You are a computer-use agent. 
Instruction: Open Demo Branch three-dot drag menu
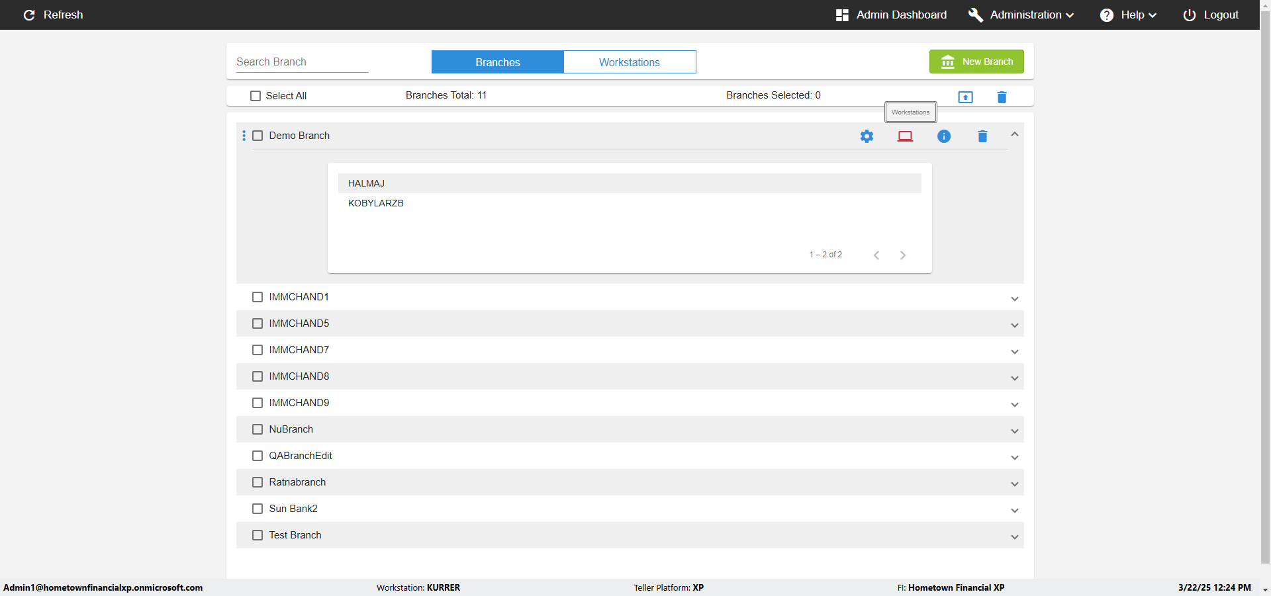coord(244,136)
